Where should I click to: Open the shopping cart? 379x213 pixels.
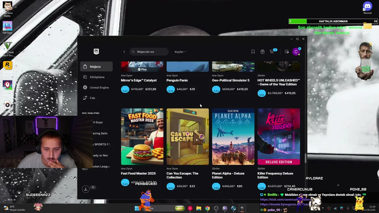pos(272,52)
